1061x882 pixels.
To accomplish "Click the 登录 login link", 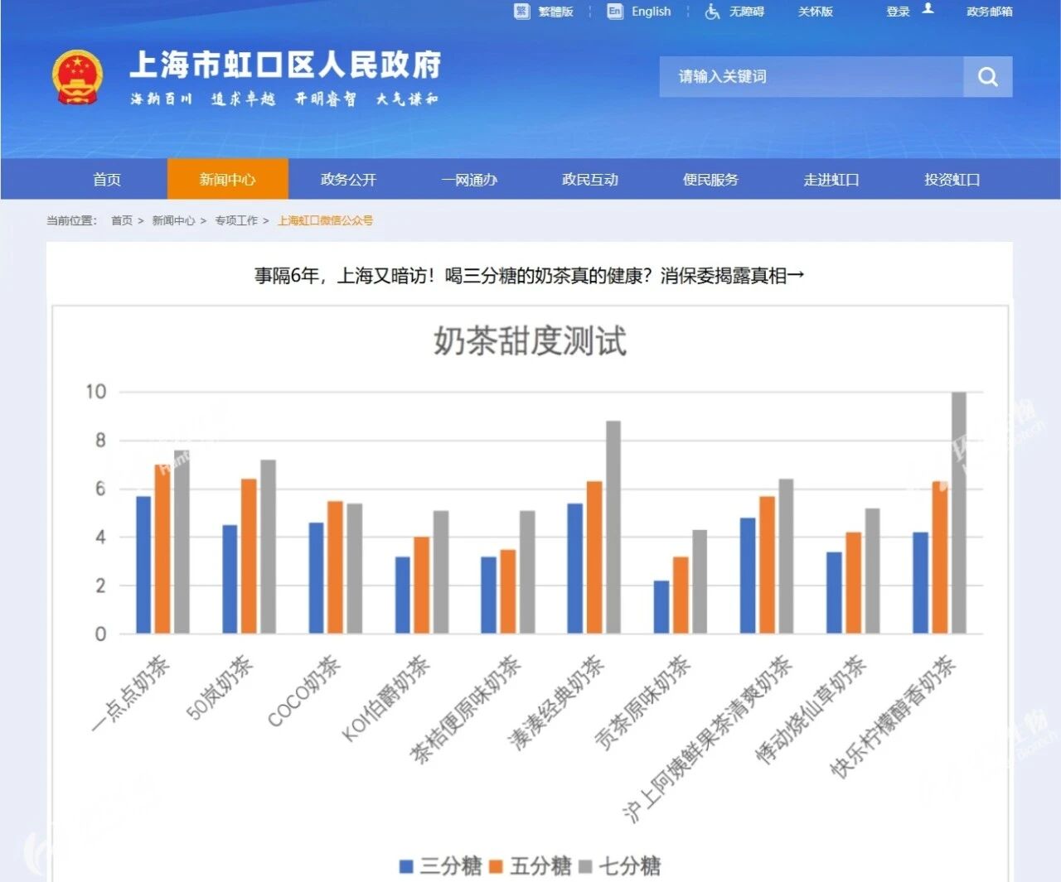I will (898, 12).
